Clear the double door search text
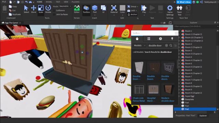The width and height of the screenshot is (219, 123). 166,45
